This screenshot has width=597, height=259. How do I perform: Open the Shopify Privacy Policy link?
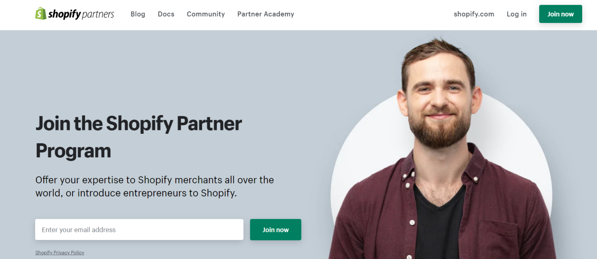coord(60,253)
